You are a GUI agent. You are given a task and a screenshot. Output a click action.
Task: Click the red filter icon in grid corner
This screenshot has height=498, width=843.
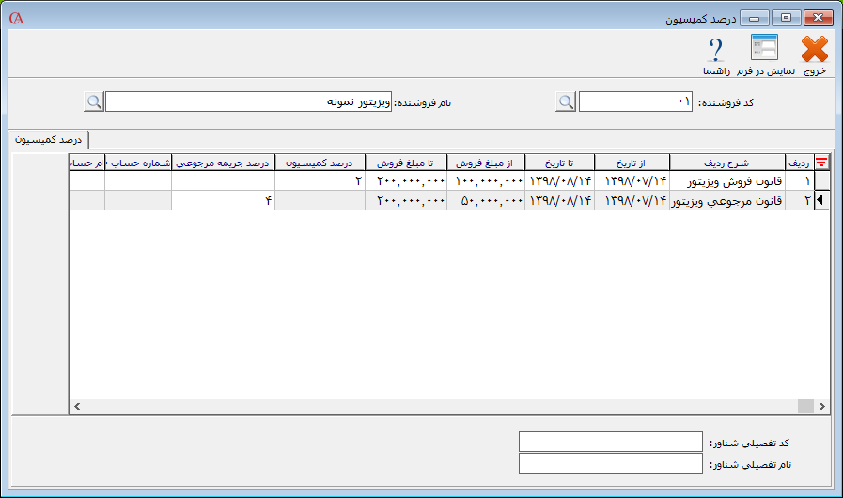point(820,163)
